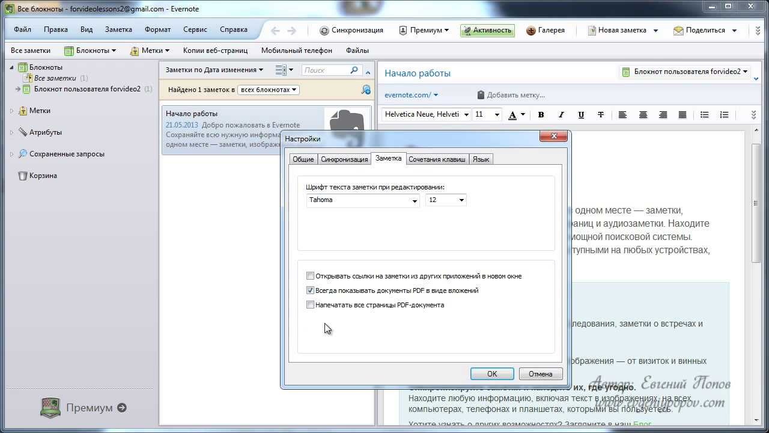Check open links from other apps in new window
The width and height of the screenshot is (769, 433).
pos(311,276)
